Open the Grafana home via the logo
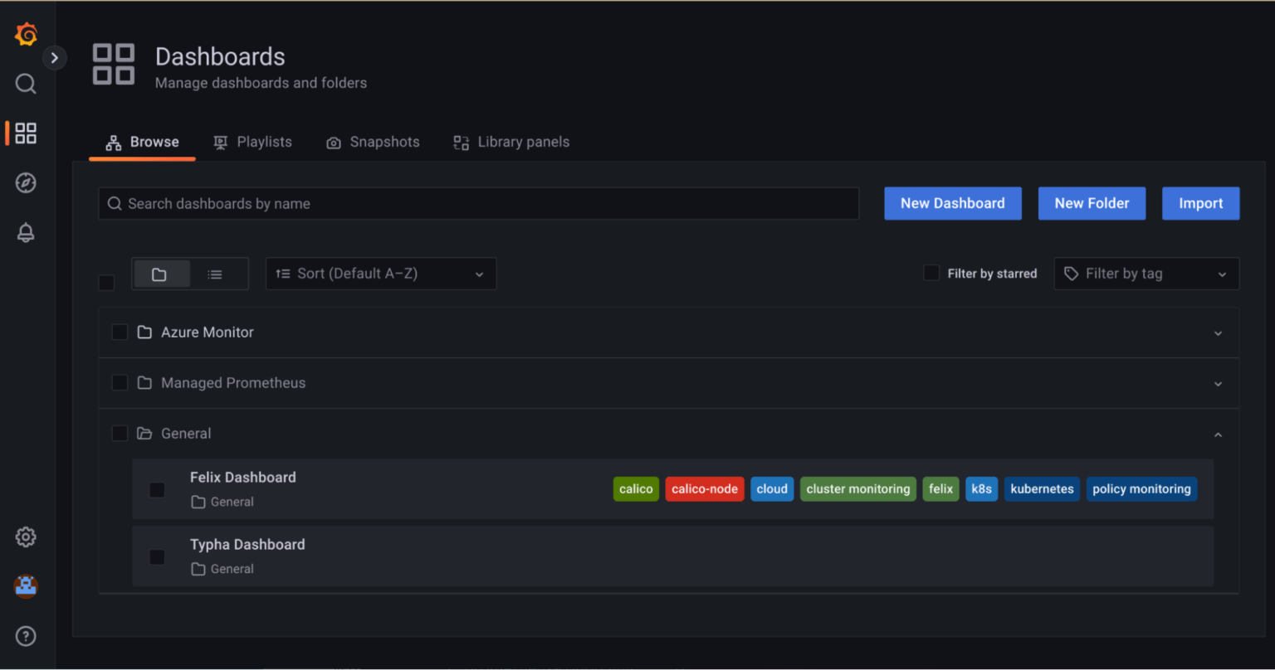 pos(25,34)
